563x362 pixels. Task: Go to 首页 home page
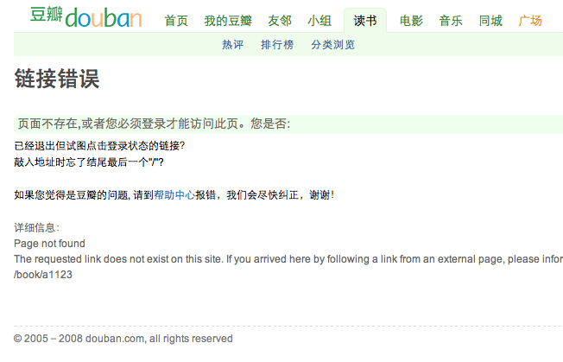coord(176,21)
